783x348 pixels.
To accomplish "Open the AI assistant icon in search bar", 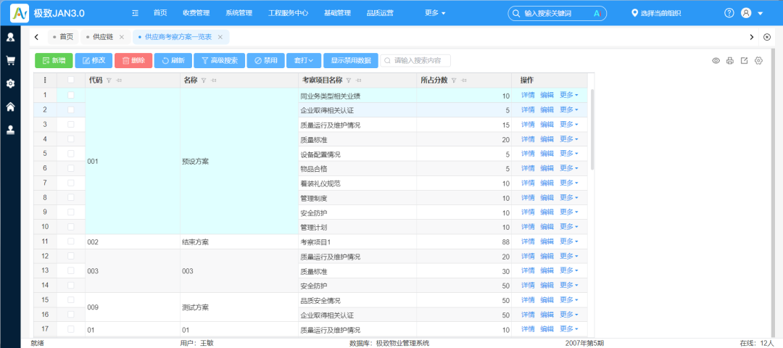I will pos(596,14).
